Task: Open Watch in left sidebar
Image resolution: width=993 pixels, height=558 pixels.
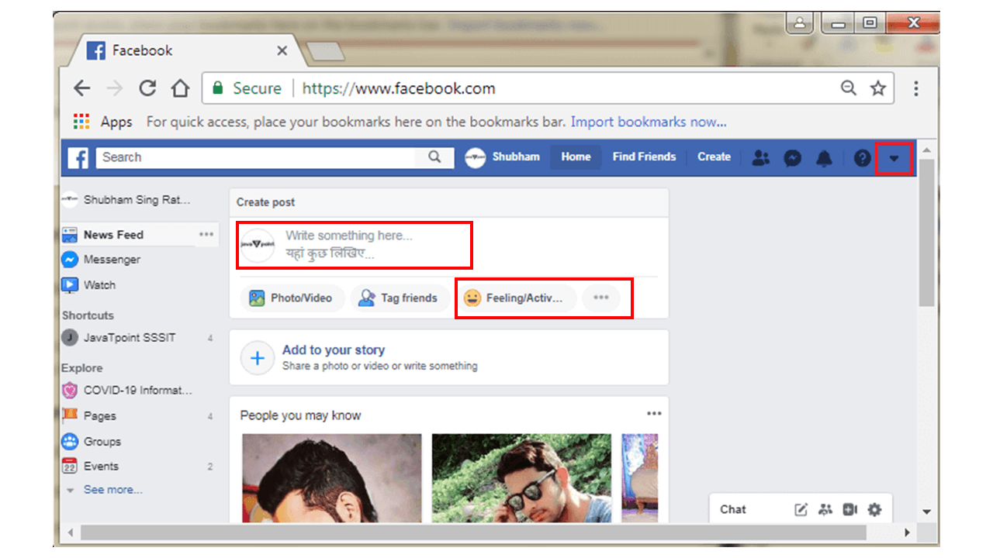Action: click(x=88, y=285)
